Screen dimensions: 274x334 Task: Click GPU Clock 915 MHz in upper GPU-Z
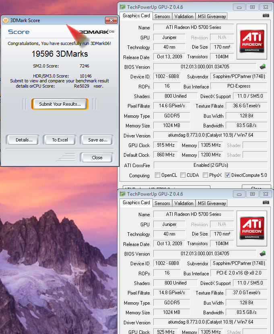pos(166,145)
